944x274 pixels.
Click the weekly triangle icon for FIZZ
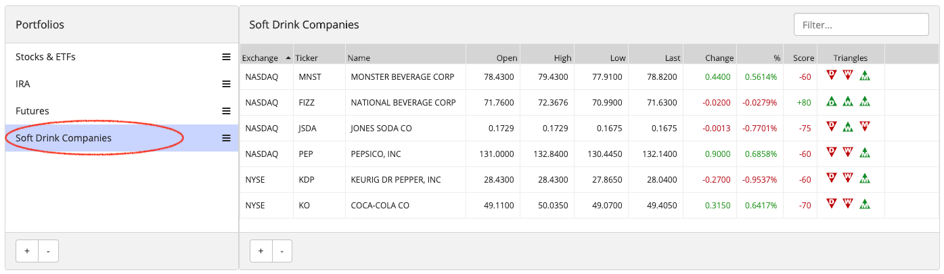pyautogui.click(x=848, y=101)
